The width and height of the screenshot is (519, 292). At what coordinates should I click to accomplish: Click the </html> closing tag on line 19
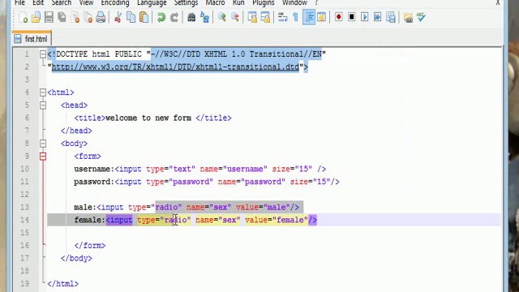tap(63, 284)
